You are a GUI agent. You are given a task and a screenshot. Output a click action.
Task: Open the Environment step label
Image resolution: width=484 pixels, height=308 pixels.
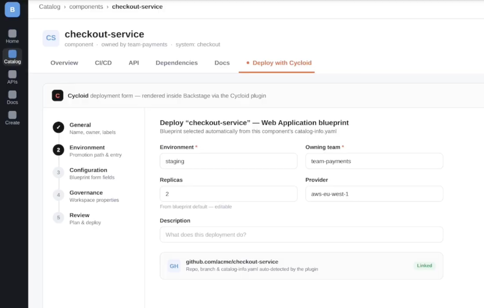pyautogui.click(x=87, y=147)
